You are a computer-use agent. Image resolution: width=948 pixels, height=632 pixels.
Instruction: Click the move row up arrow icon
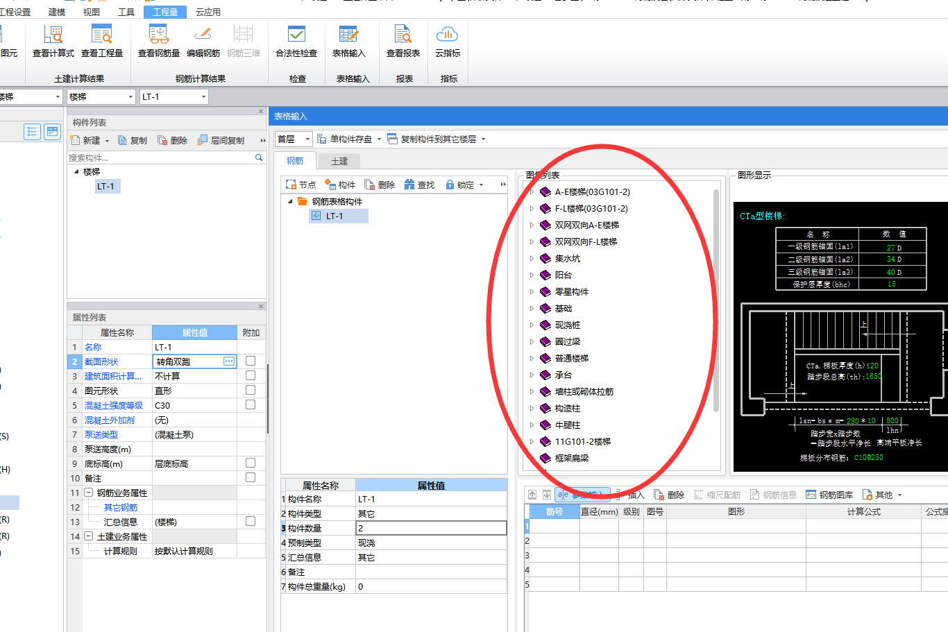(x=532, y=495)
